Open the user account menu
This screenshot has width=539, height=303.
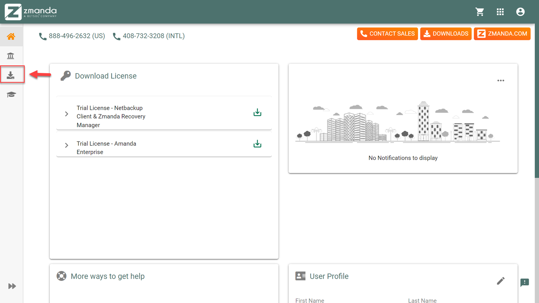(x=520, y=12)
